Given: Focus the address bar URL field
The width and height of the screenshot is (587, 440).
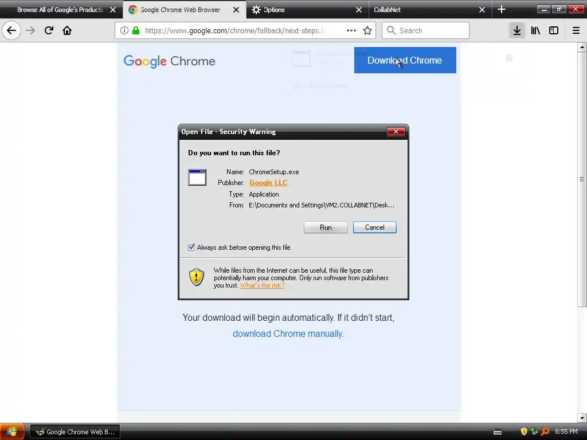Looking at the screenshot, I should (x=234, y=30).
